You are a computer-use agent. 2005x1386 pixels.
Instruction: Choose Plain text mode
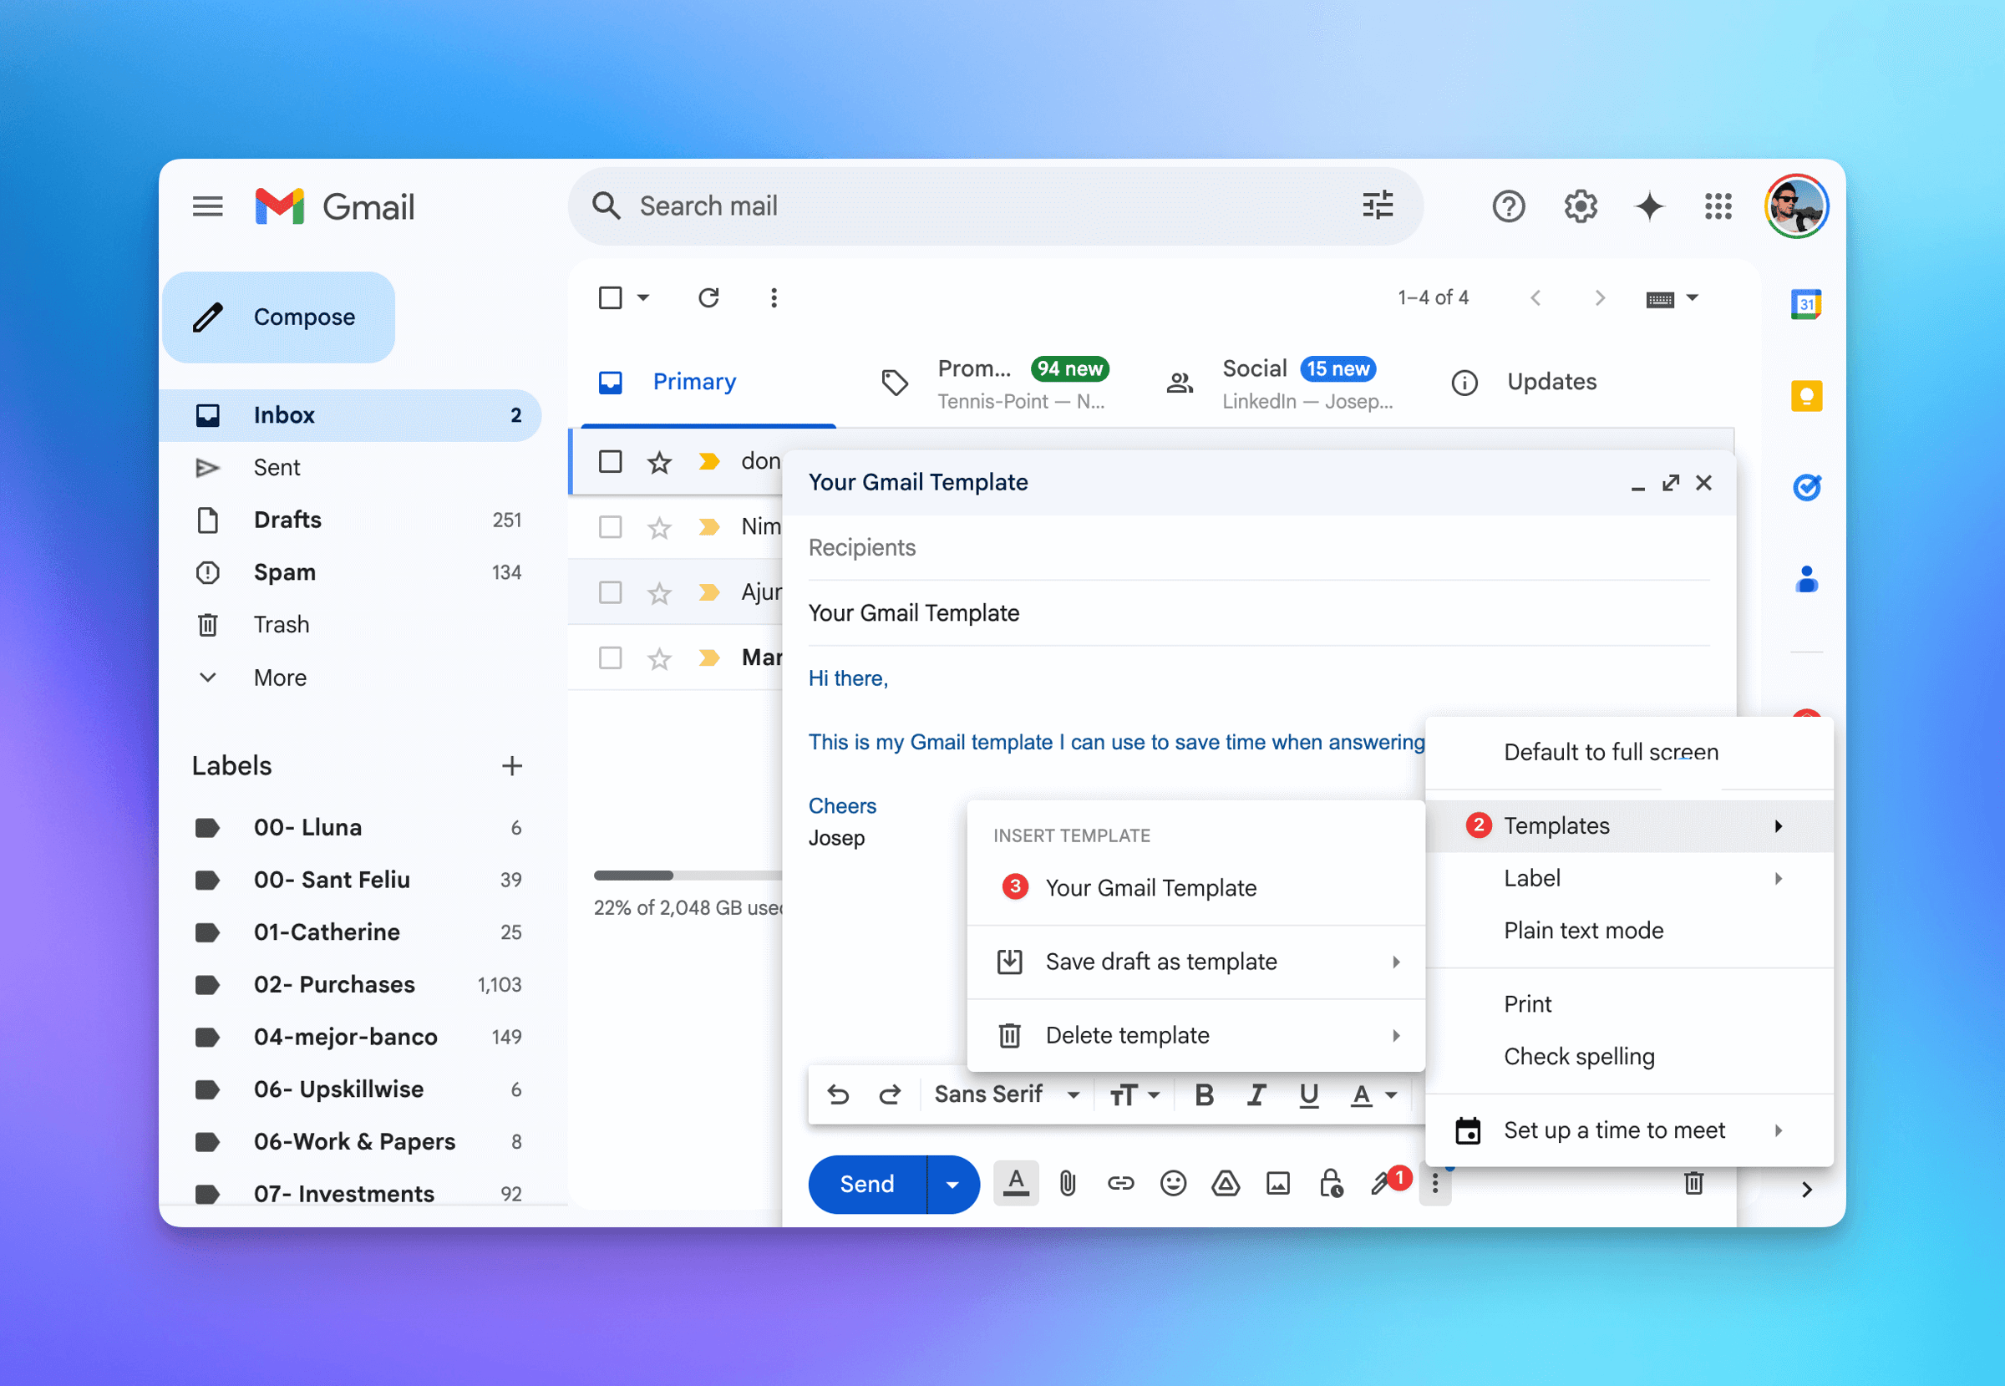pos(1629,931)
